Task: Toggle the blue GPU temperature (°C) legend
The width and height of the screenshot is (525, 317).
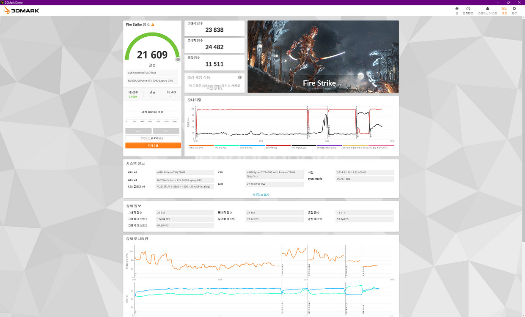Action: [x=253, y=146]
